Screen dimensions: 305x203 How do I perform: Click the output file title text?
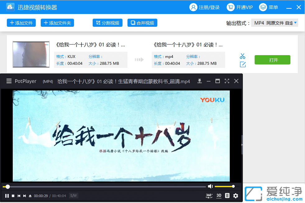(x=188, y=45)
